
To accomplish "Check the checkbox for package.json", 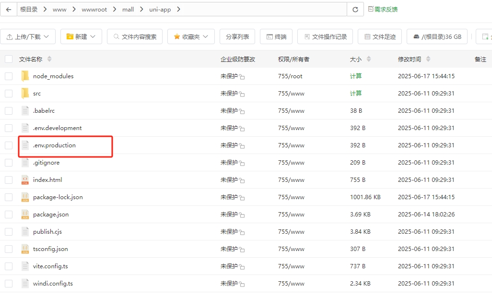I will point(8,214).
